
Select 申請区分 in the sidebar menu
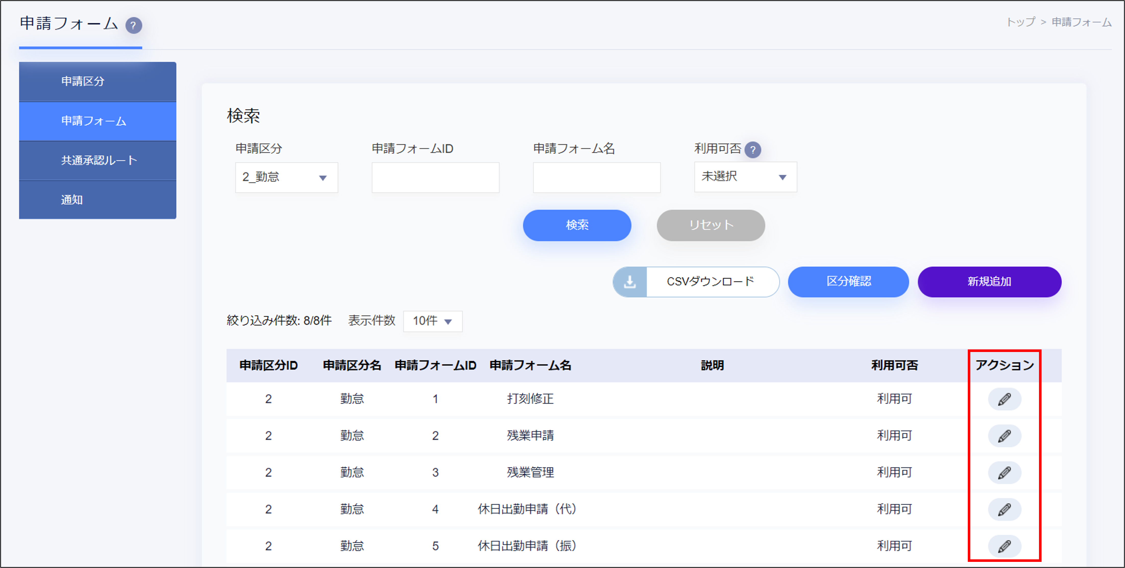98,82
